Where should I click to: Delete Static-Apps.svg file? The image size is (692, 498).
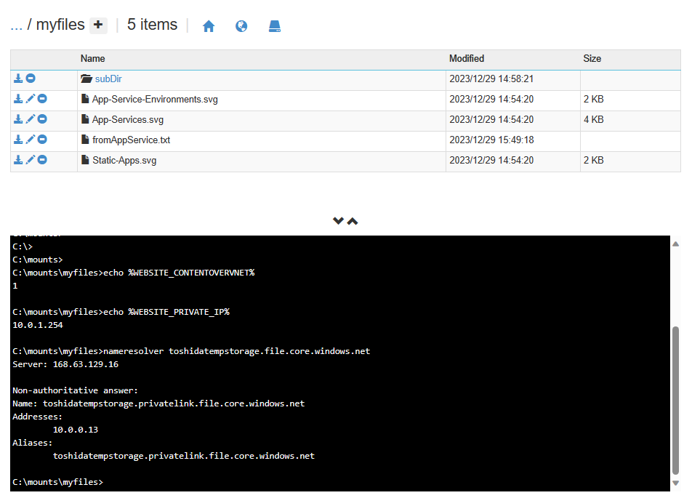pyautogui.click(x=42, y=160)
